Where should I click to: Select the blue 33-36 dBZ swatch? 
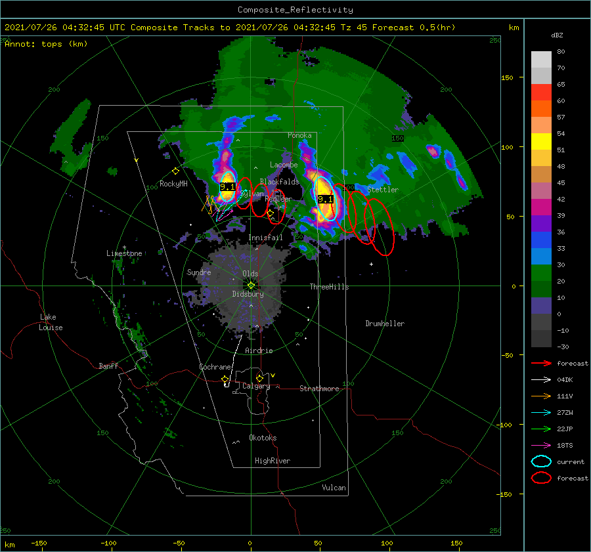pos(541,240)
